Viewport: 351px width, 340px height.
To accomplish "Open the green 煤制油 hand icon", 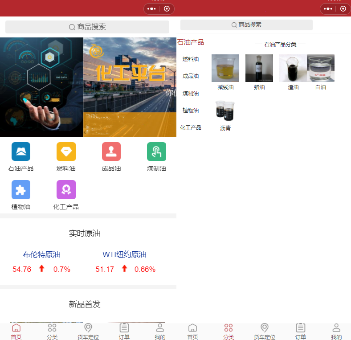I will pyautogui.click(x=156, y=152).
